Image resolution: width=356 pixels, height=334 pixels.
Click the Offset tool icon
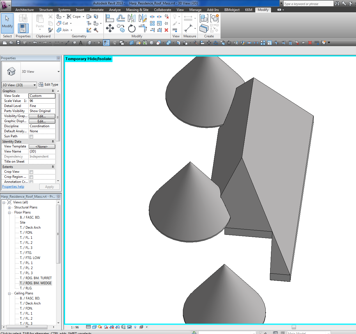121,18
